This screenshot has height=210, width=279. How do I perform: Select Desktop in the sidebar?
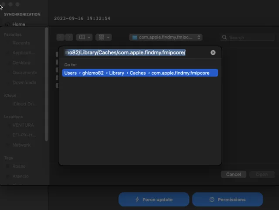click(21, 63)
